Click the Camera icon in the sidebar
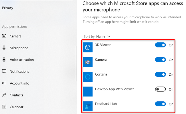Image resolution: width=186 pixels, height=114 pixels. [4, 36]
